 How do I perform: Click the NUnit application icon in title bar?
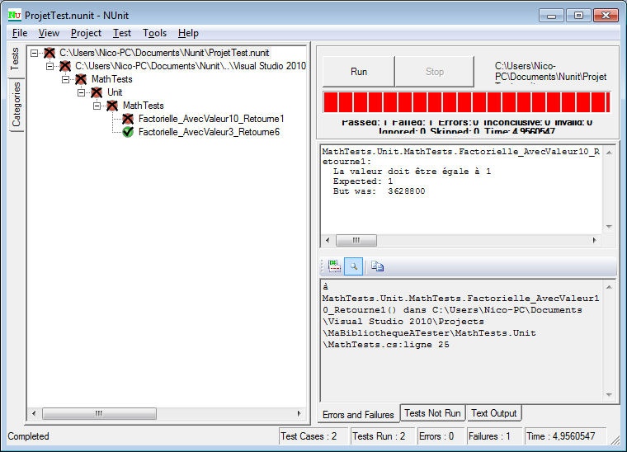[14, 16]
